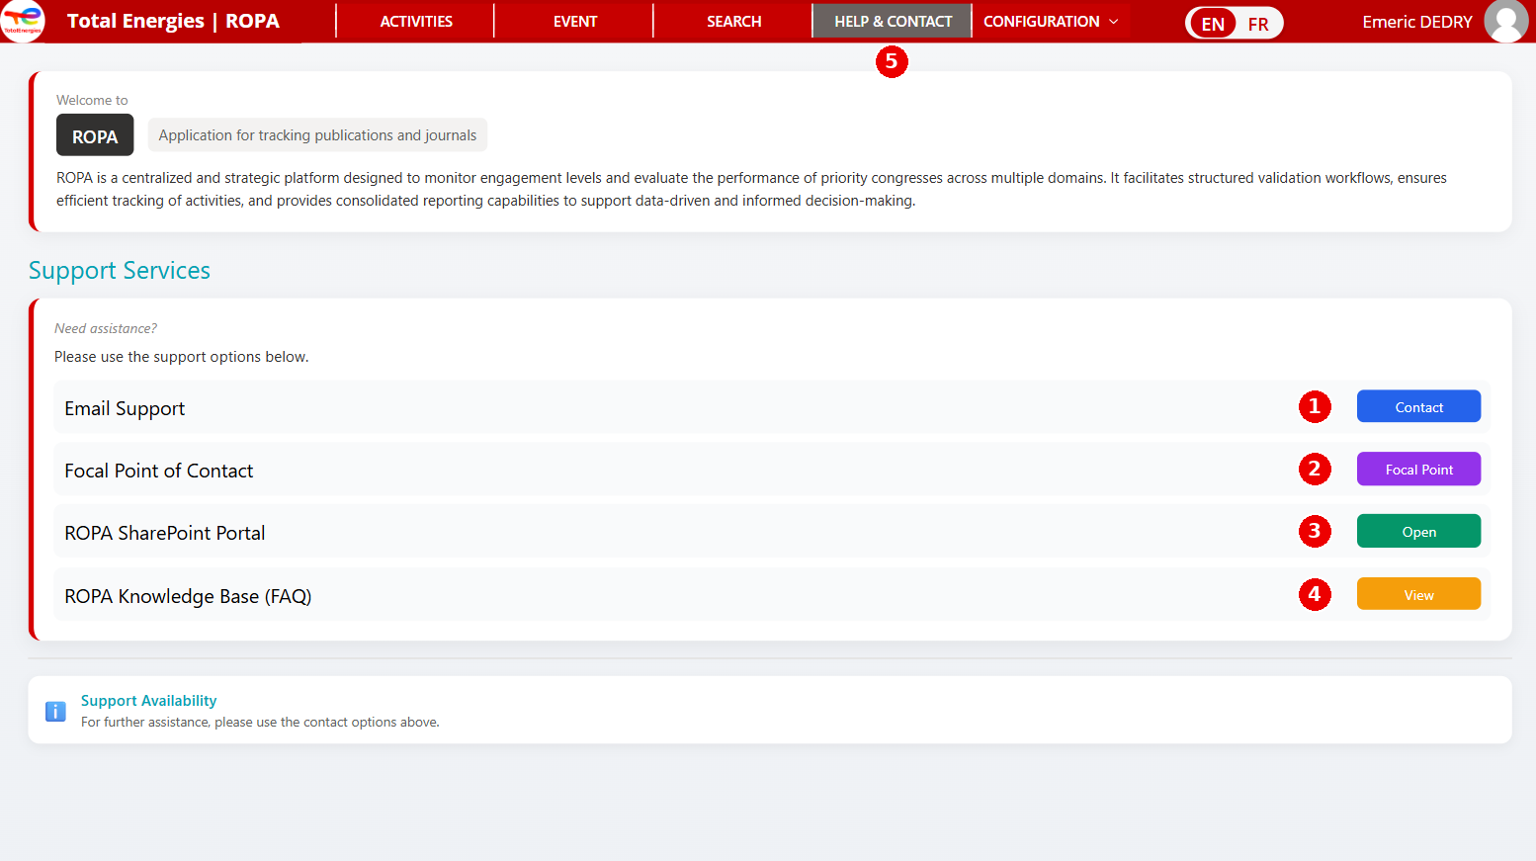
Task: Open the Configuration menu
Action: (x=1051, y=22)
